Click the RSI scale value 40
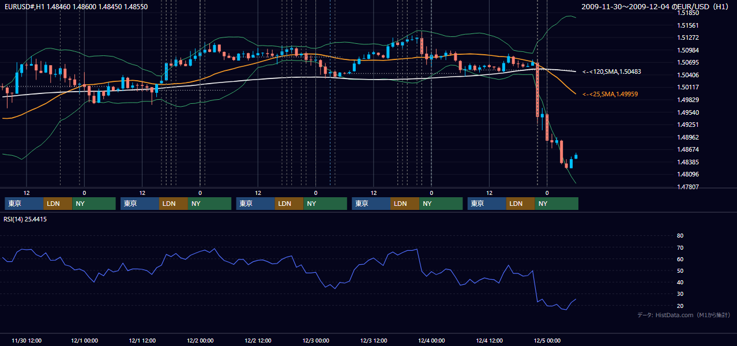The height and width of the screenshot is (346, 737). 680,282
